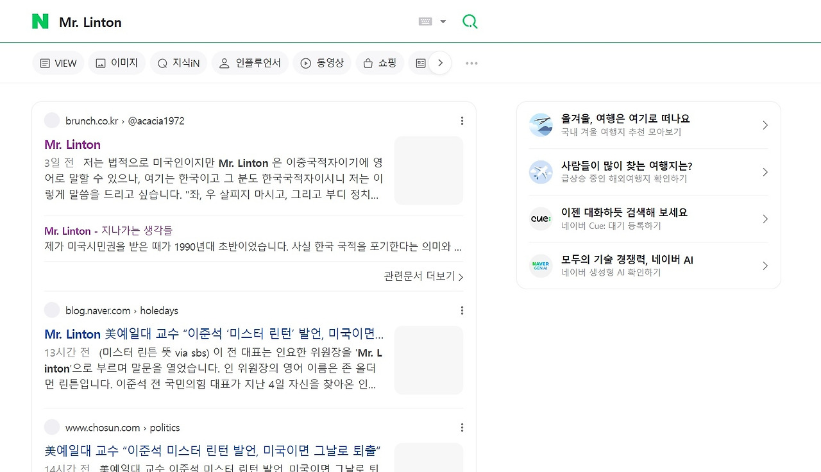Switch to the 인플루언서 tab
Screen dimensions: 821x472
(250, 63)
